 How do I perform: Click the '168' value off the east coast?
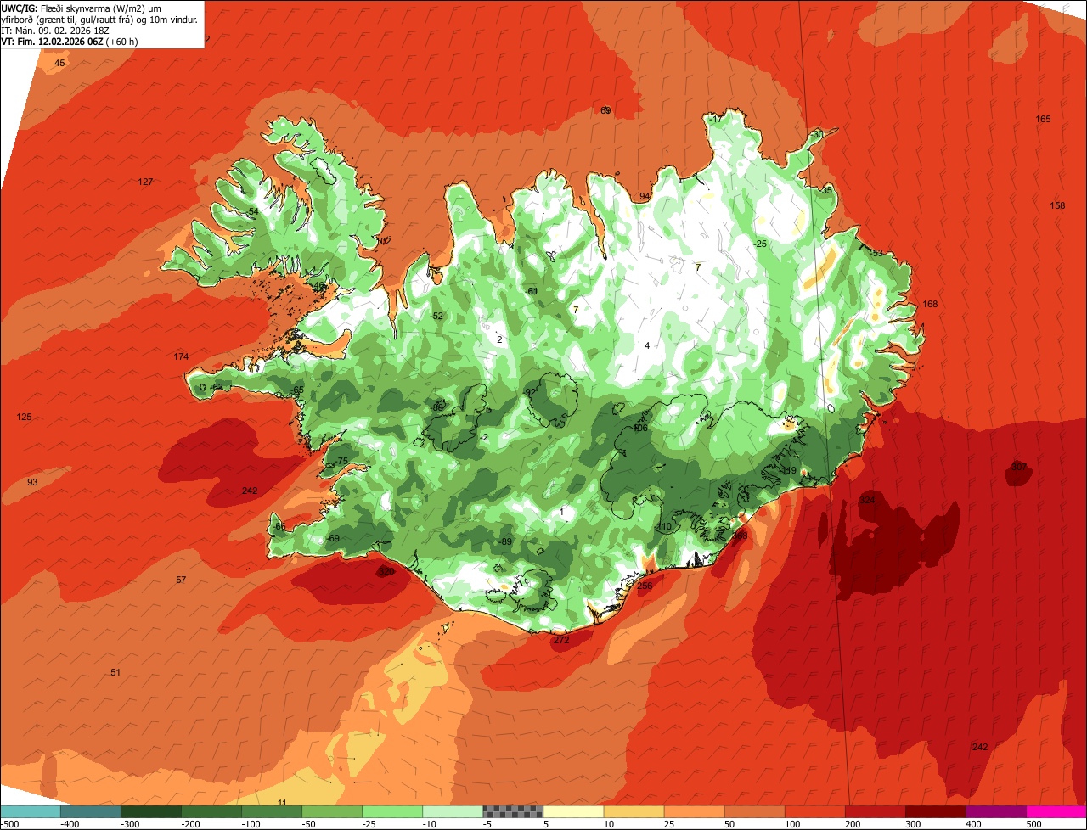[930, 305]
